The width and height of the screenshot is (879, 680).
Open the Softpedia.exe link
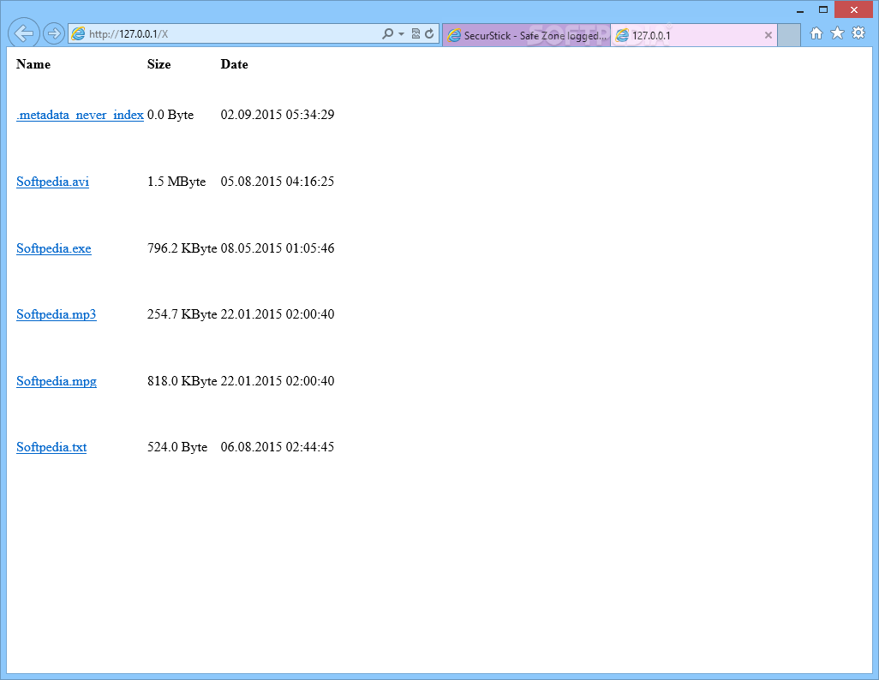tap(54, 248)
